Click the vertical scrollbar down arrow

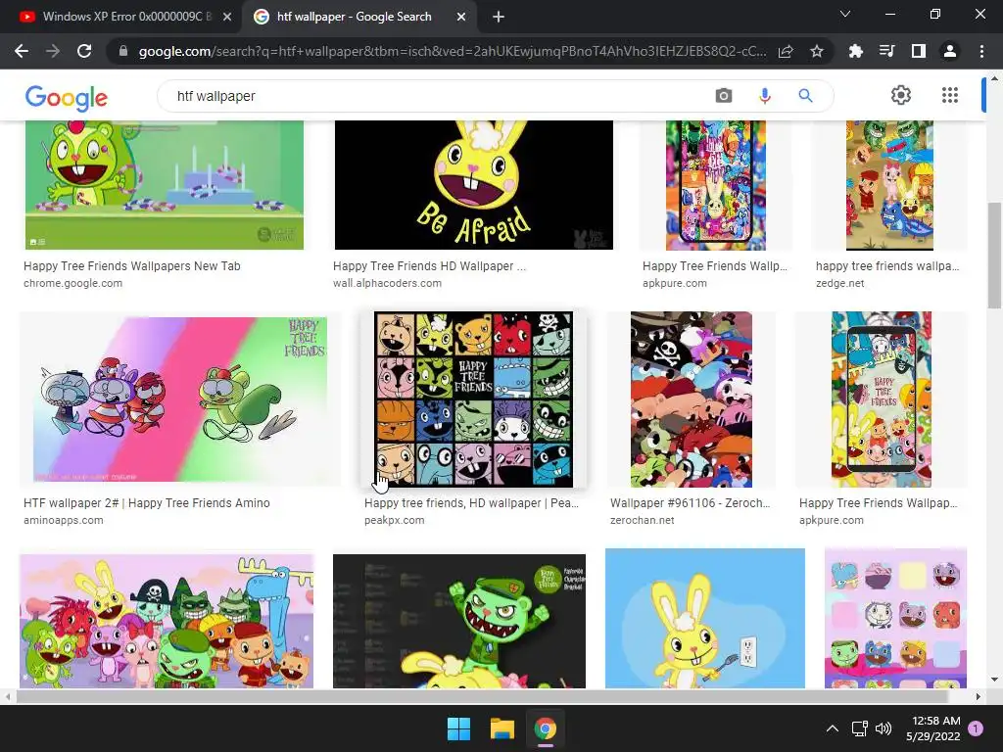pos(994,680)
